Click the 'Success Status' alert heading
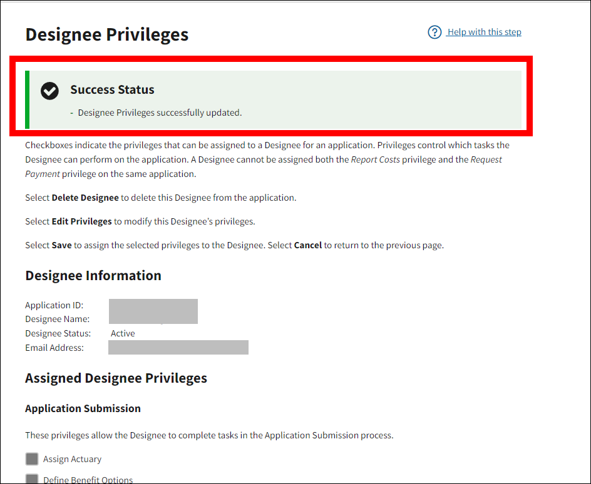 (x=112, y=89)
